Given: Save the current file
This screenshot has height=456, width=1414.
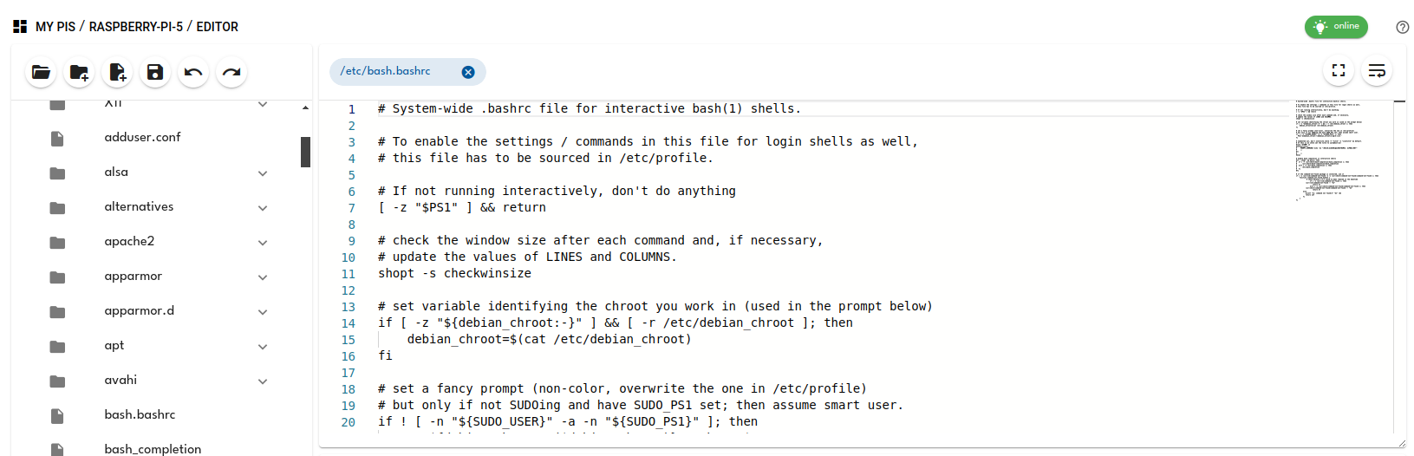Looking at the screenshot, I should 155,72.
